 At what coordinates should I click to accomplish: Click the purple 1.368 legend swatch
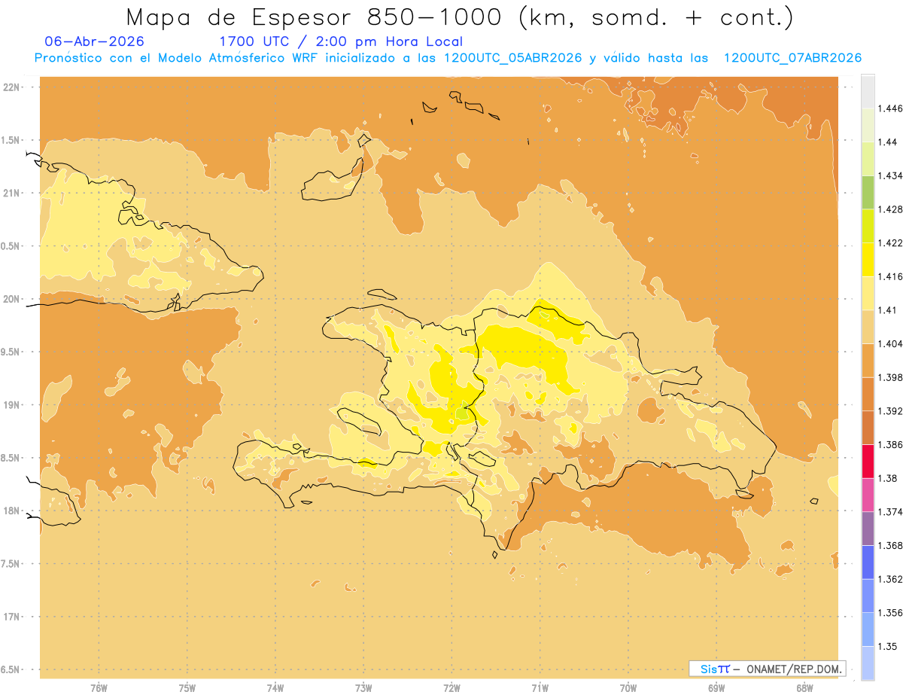(x=868, y=529)
